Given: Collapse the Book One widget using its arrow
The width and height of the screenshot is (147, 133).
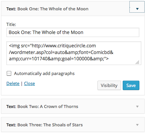Looking at the screenshot, I should 137,9.
